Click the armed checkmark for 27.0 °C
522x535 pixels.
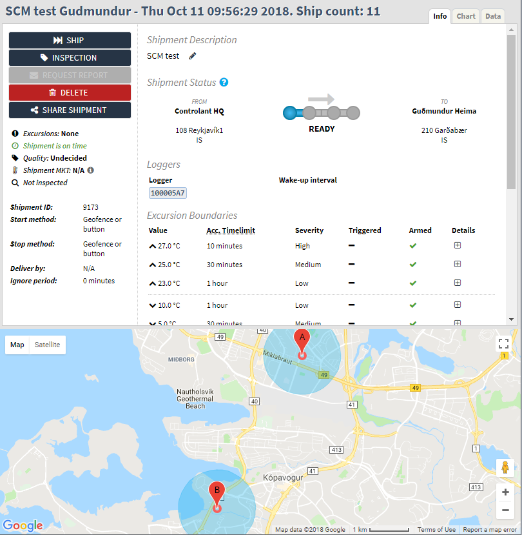pos(413,246)
